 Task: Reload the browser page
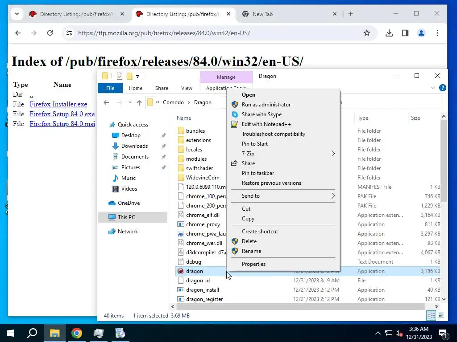tap(50, 33)
